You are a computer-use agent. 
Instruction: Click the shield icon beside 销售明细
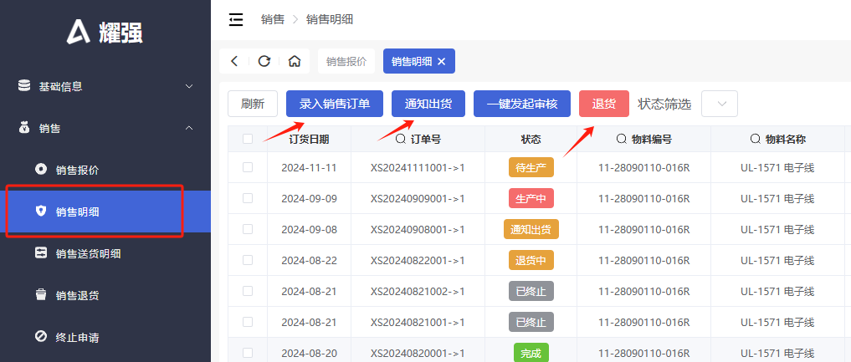click(x=41, y=212)
